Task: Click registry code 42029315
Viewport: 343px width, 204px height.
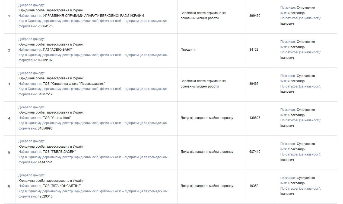Action: [45, 196]
